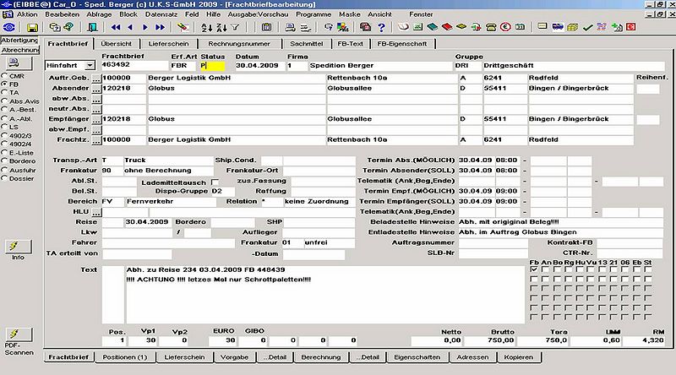Image resolution: width=676 pixels, height=375 pixels.
Task: Open the Aktion menu
Action: coord(27,14)
